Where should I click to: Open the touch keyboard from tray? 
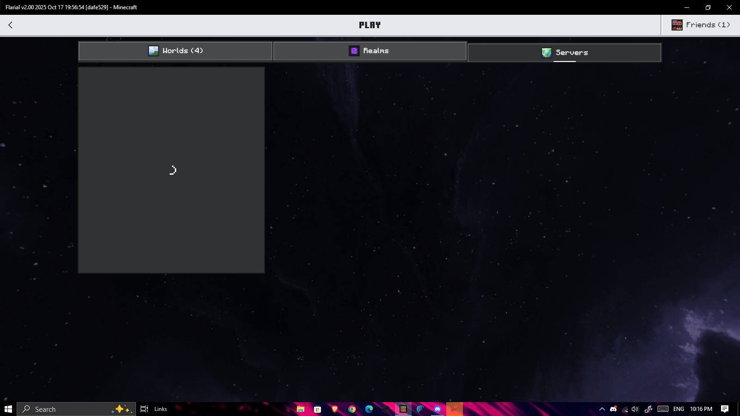pyautogui.click(x=663, y=409)
